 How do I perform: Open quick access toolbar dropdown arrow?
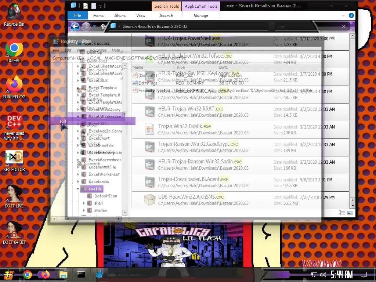(100, 6)
